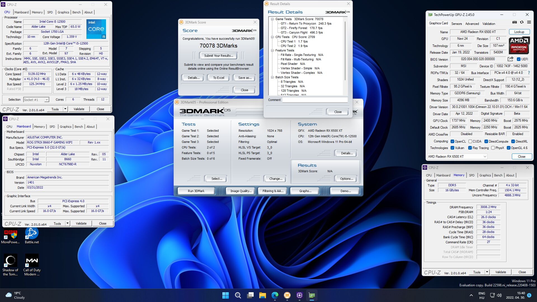Open Tools dropdown arrow in CPU window

65,109
